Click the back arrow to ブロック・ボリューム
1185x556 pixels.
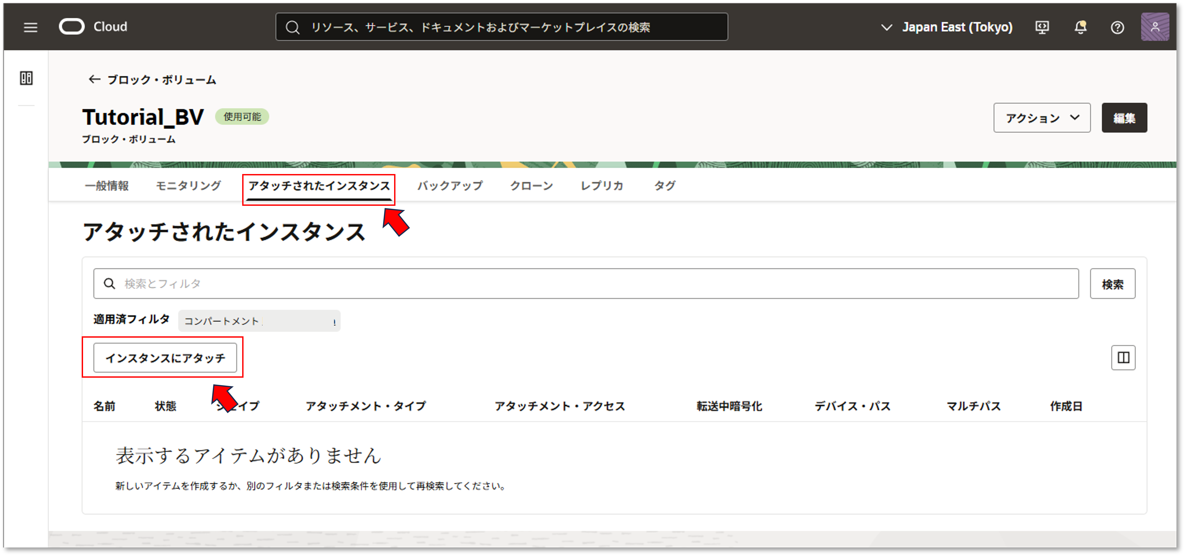click(94, 80)
